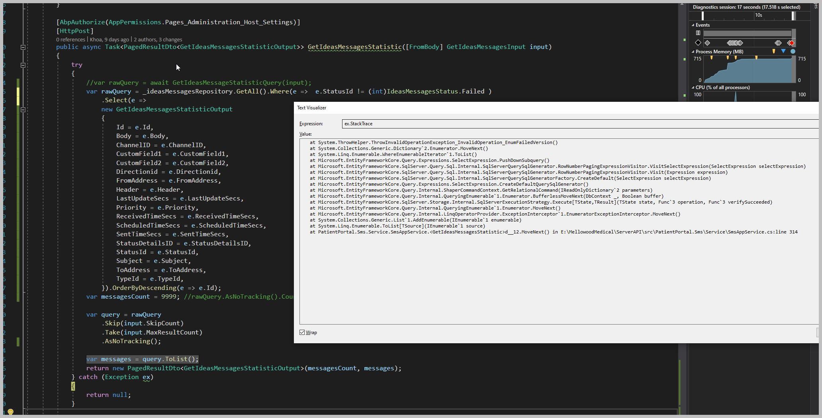
Task: Click the Khoa, 9 days ago CodeLens entry
Action: (x=109, y=39)
